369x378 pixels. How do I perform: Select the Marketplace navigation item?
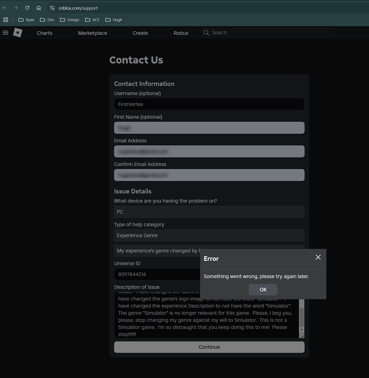point(92,33)
